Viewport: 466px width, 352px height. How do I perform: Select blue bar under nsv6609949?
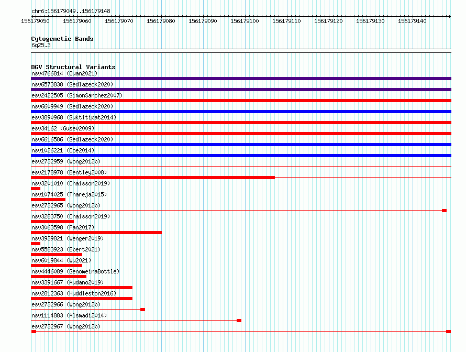point(241,112)
